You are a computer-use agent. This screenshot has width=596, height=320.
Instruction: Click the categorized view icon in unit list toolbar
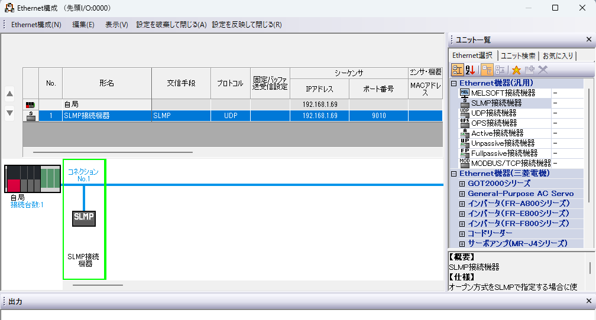click(458, 70)
